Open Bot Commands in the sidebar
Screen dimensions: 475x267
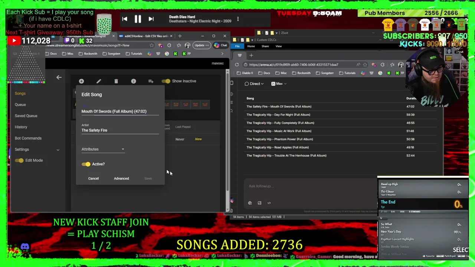click(28, 138)
